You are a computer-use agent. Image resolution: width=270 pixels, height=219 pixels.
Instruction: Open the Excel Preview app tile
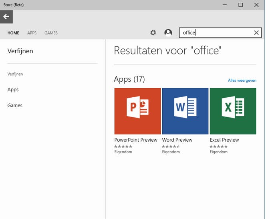point(233,111)
